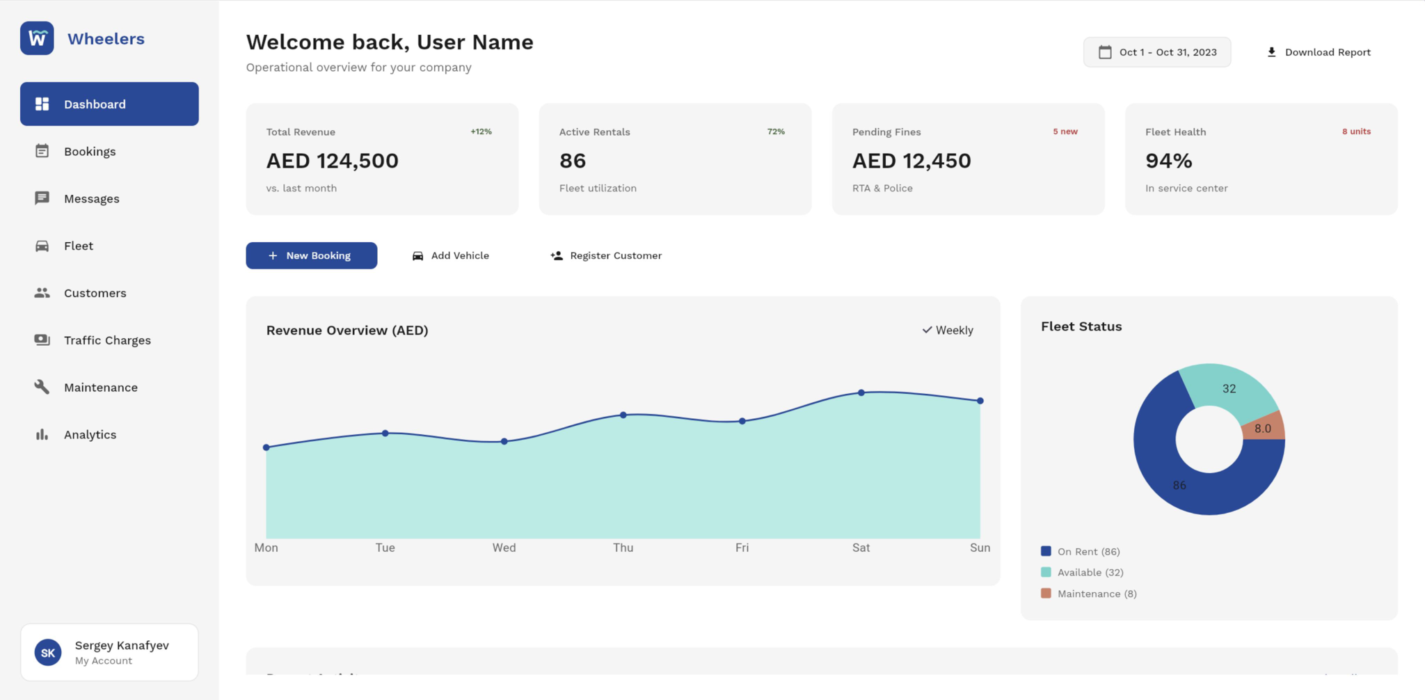Create a New Booking
The height and width of the screenshot is (700, 1425).
[311, 255]
